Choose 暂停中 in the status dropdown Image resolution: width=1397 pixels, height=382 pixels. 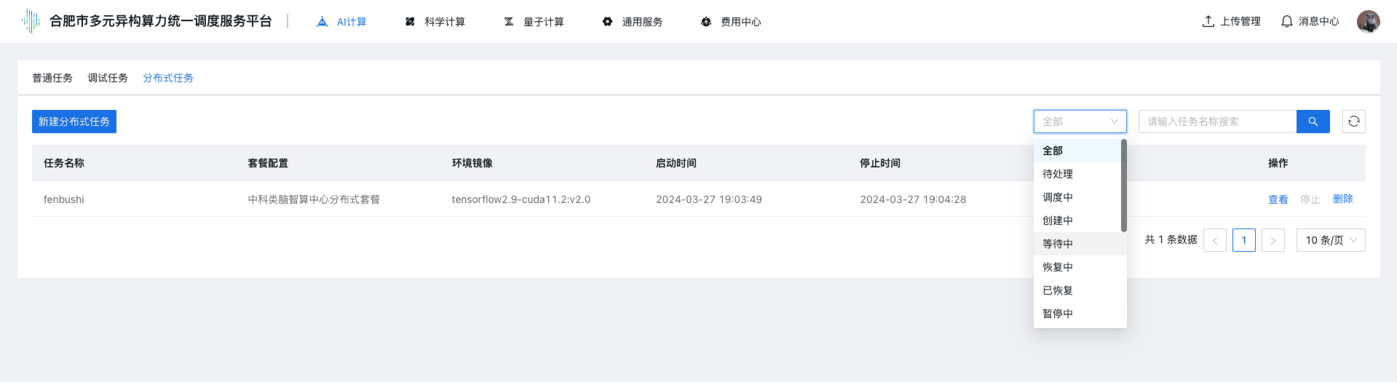pyautogui.click(x=1058, y=314)
